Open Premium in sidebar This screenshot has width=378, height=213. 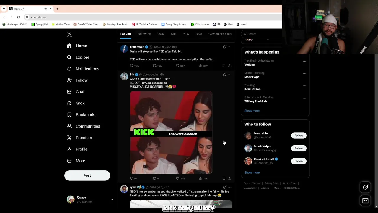coord(79,138)
